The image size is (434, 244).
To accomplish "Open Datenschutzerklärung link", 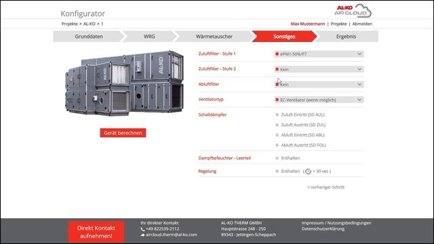I will click(x=323, y=229).
